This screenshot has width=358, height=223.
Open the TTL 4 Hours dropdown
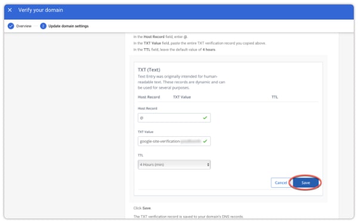(x=174, y=165)
